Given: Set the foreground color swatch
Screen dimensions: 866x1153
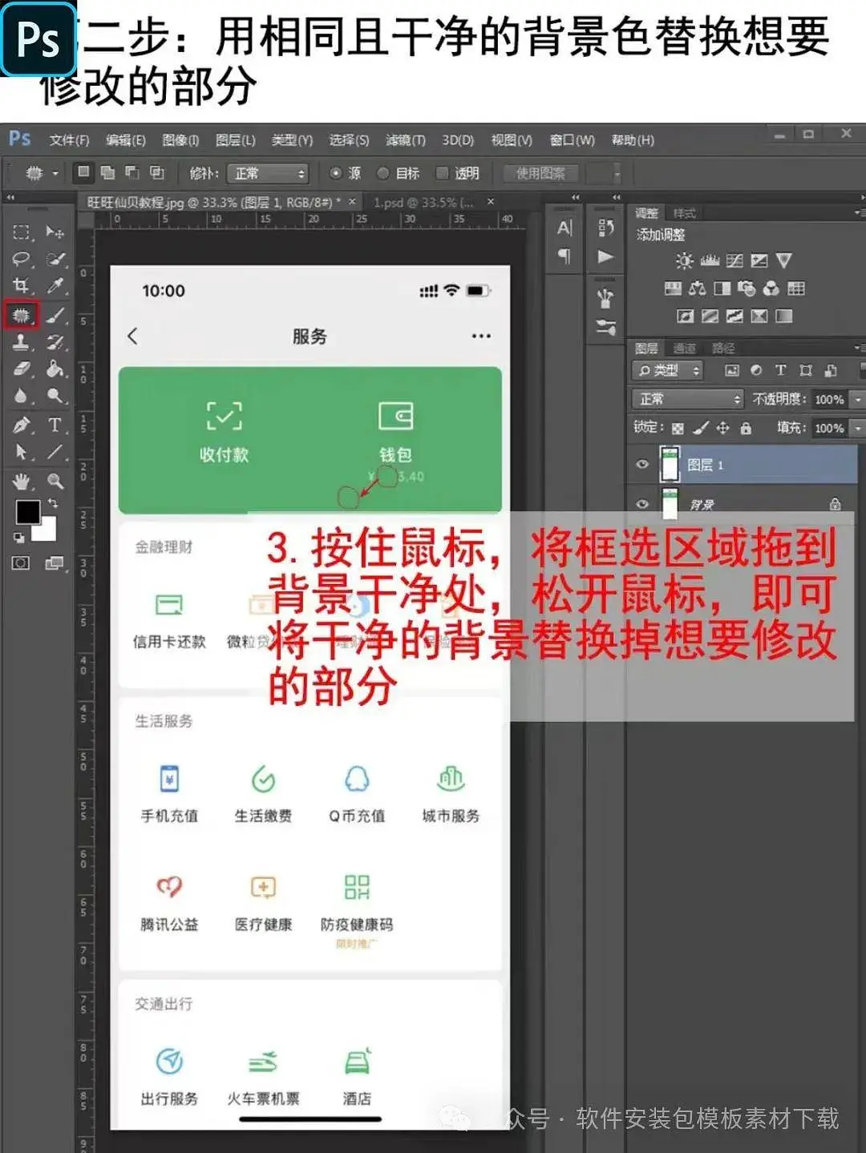Looking at the screenshot, I should (x=27, y=513).
